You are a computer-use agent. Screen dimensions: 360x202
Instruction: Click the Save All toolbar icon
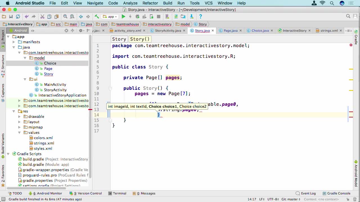tap(11, 17)
